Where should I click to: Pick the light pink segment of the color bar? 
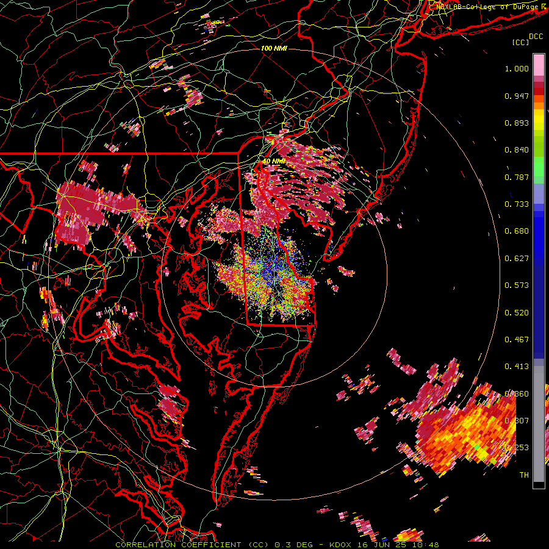coord(539,65)
